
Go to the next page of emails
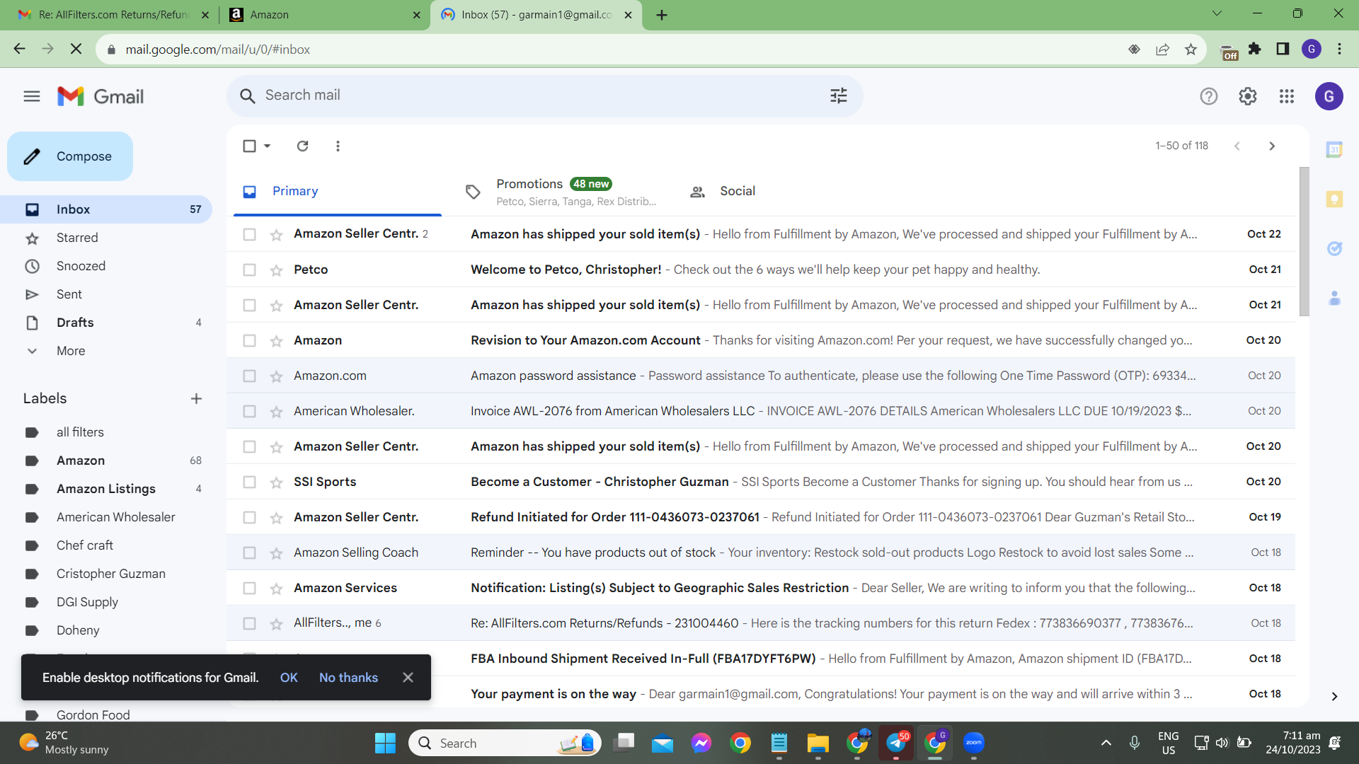point(1272,146)
